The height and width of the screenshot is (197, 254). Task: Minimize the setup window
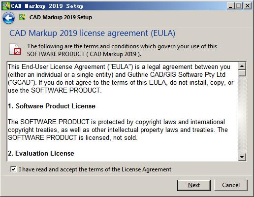click(230, 6)
